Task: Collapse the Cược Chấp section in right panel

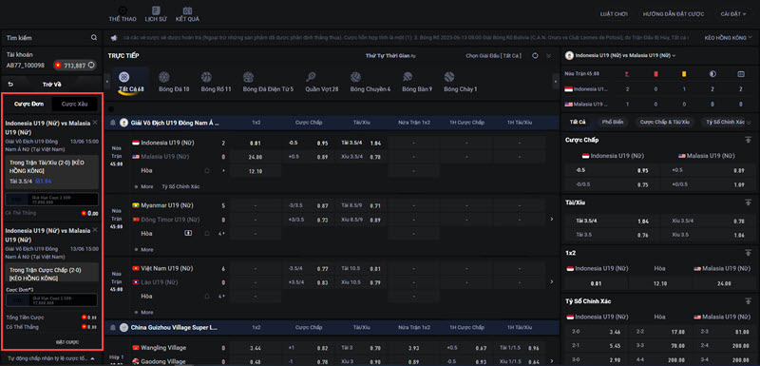Action: 748,140
